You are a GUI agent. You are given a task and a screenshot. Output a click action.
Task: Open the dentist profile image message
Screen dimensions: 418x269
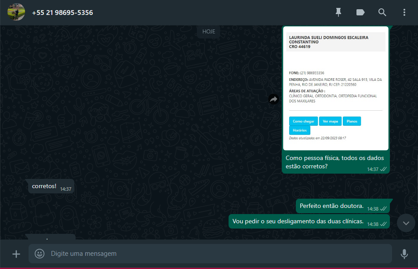336,88
